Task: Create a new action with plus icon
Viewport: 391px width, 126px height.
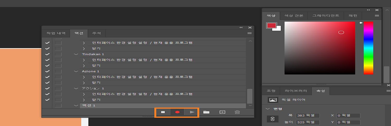Action: (x=222, y=112)
